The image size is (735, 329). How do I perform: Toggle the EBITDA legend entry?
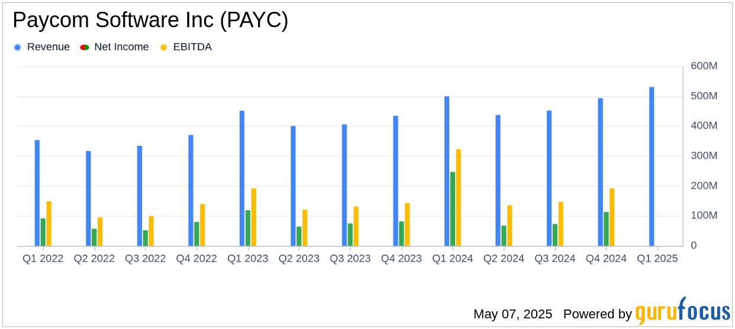[x=186, y=47]
